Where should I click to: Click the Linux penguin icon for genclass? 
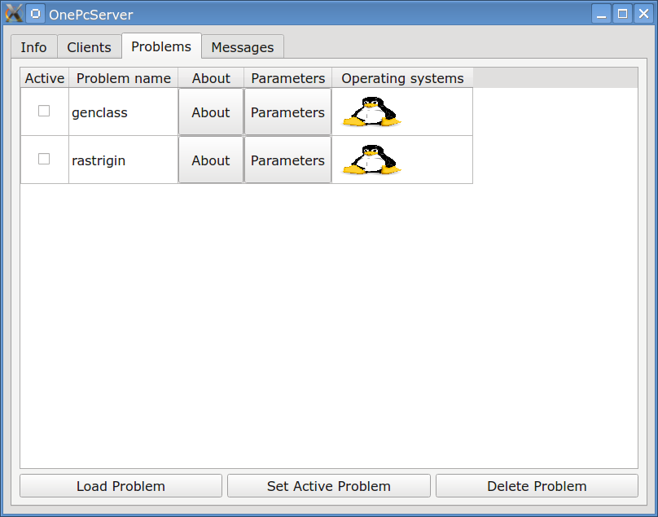[x=371, y=112]
